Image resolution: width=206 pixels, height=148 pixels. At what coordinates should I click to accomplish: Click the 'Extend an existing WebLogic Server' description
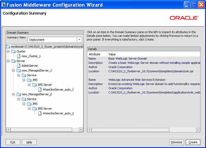[154, 84]
